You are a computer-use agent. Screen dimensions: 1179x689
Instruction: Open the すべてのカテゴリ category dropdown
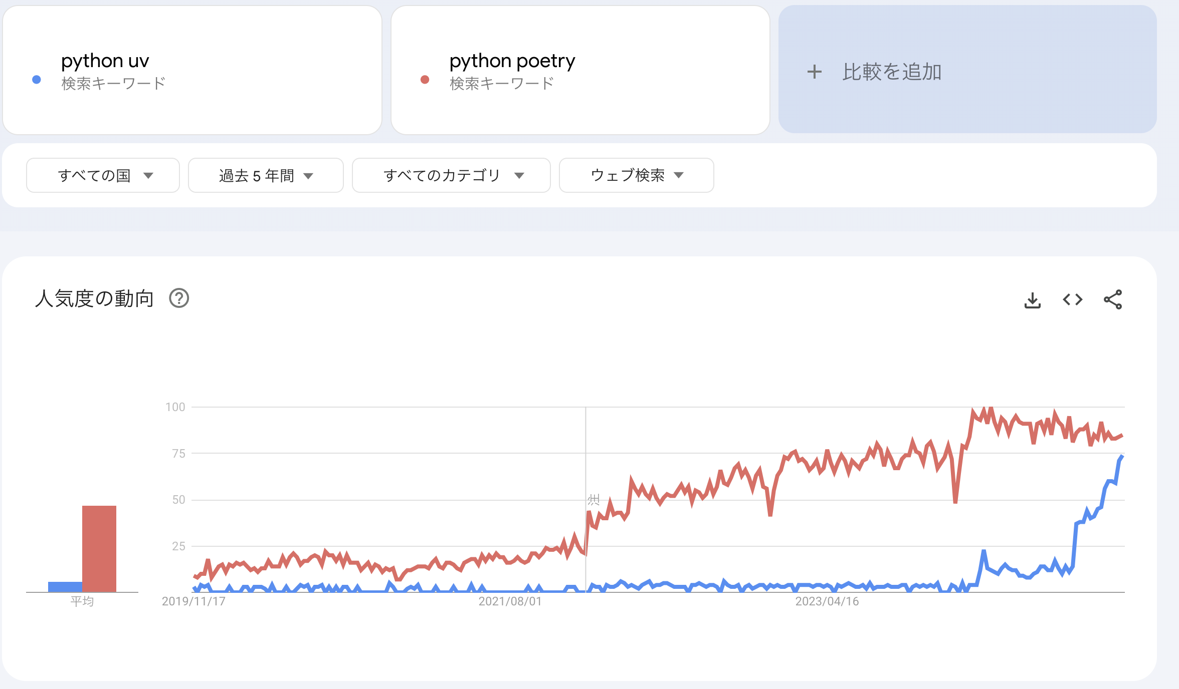tap(451, 175)
